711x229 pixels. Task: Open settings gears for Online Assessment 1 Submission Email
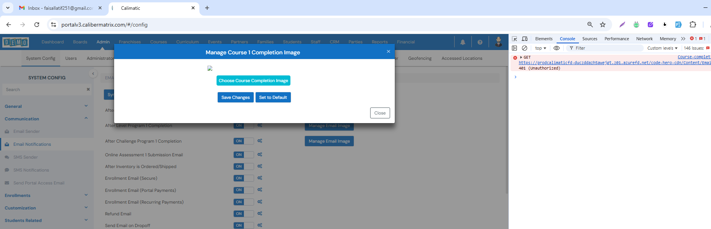coord(260,154)
